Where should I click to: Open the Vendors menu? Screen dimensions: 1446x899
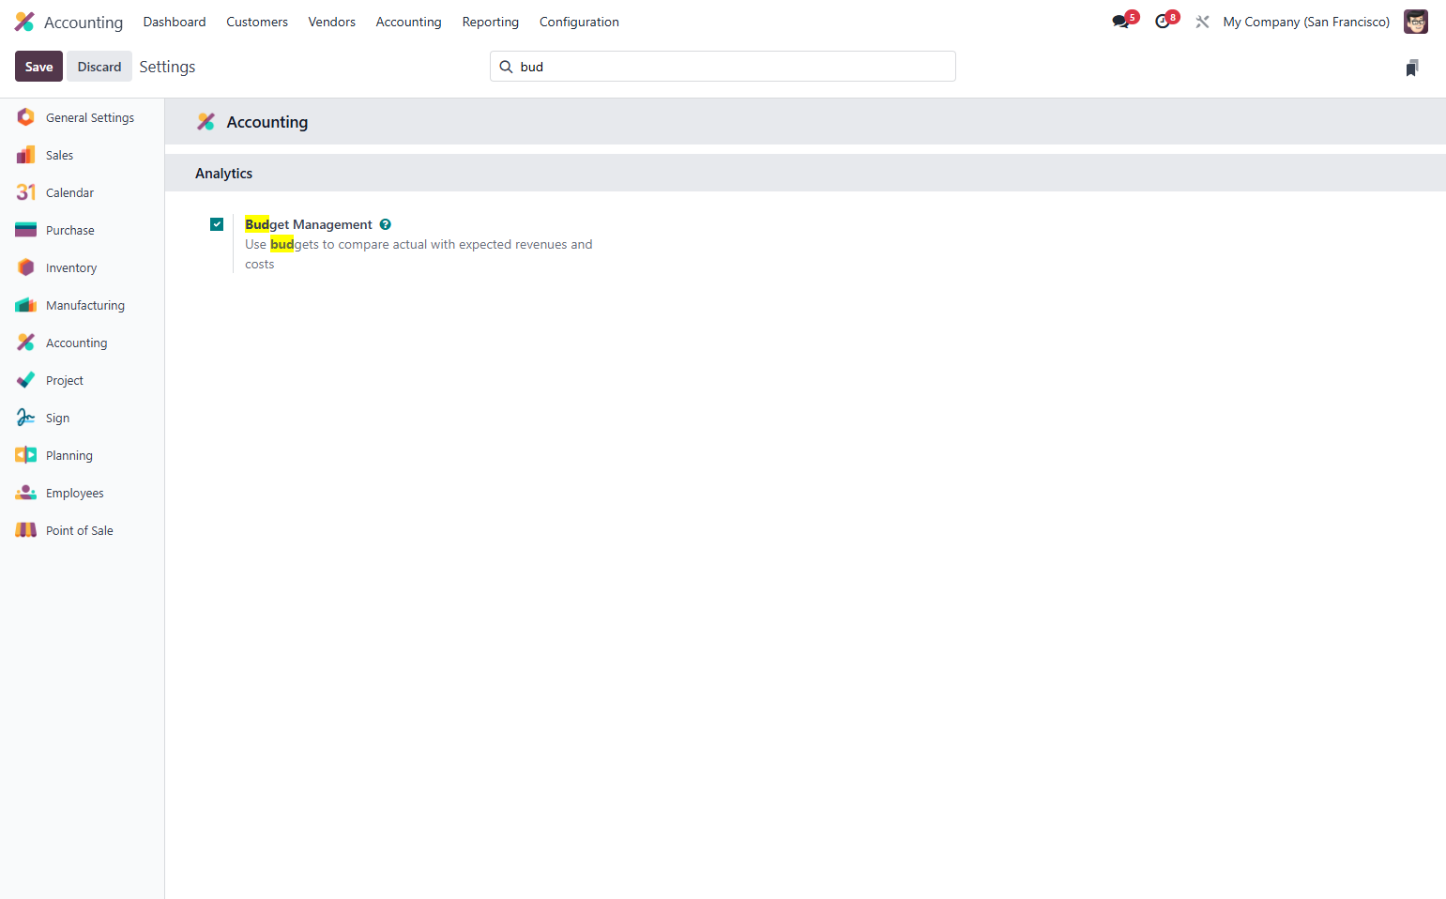pos(332,22)
